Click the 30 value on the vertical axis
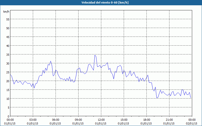Viewport: 202px width, 126px height. click(x=8, y=63)
